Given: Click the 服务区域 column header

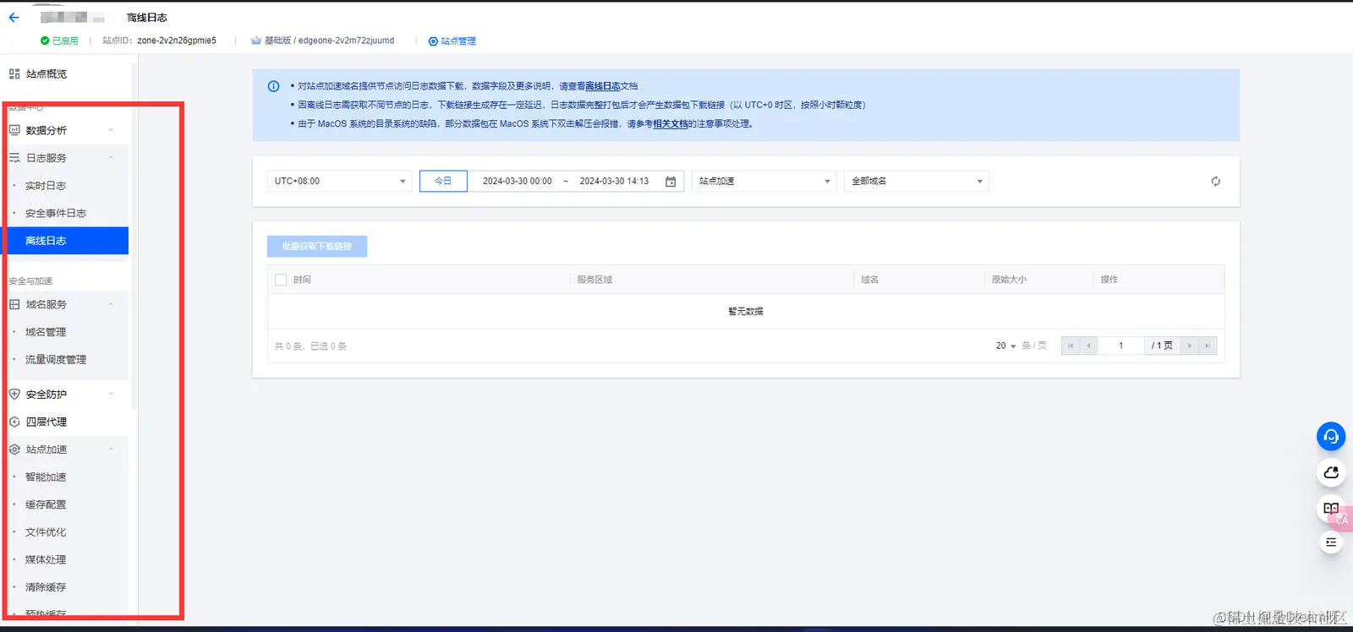Looking at the screenshot, I should [x=594, y=280].
